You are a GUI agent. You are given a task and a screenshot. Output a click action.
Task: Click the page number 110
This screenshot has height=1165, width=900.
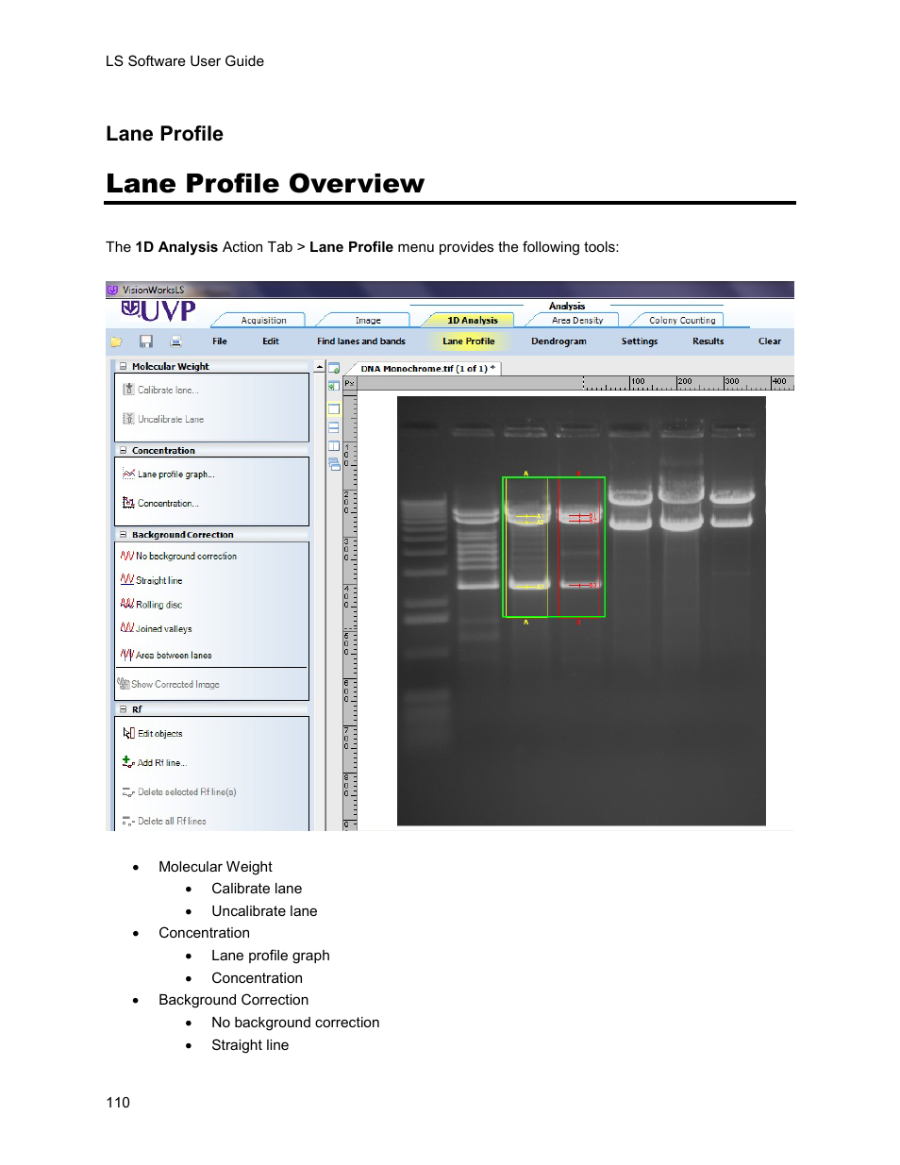[x=118, y=1103]
